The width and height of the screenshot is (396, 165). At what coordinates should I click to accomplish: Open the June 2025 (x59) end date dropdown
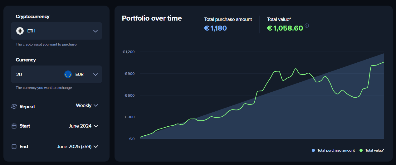click(77, 147)
